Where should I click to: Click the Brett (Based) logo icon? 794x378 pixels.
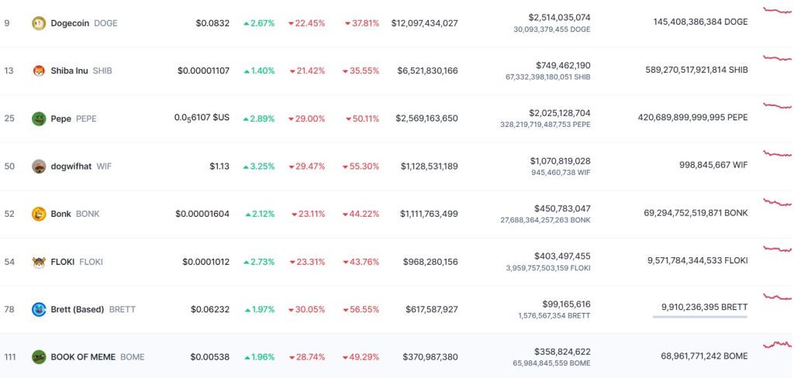pos(39,310)
